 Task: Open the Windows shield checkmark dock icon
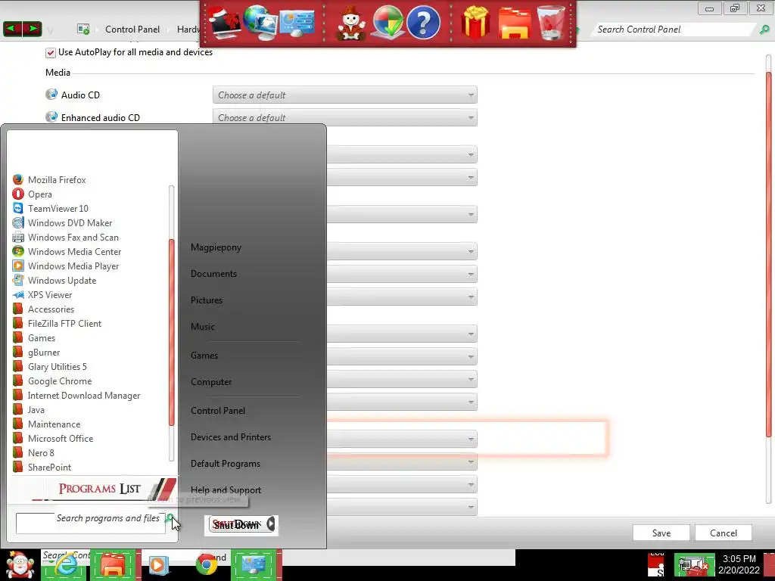pyautogui.click(x=387, y=23)
